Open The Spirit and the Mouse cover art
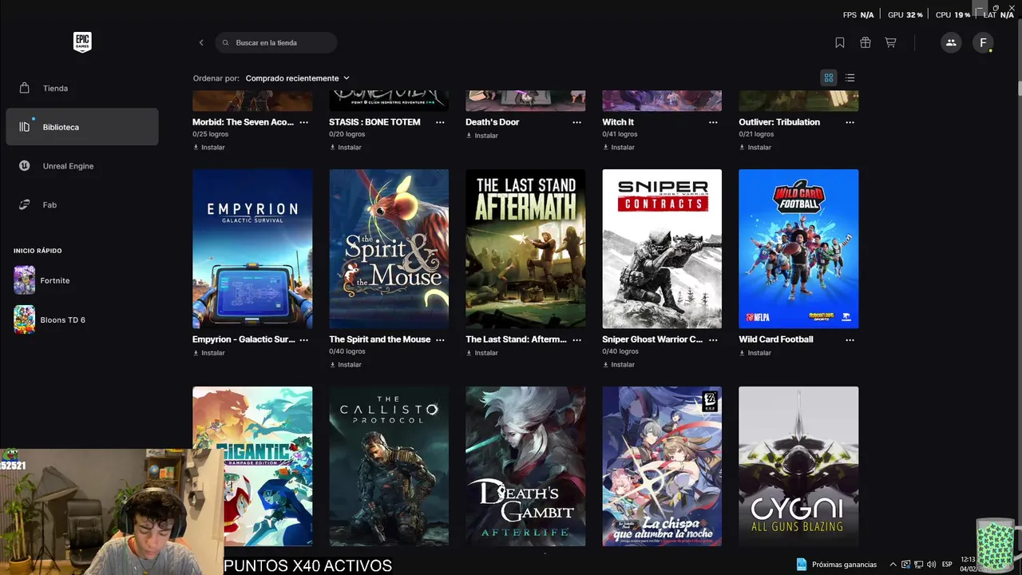 (x=389, y=248)
